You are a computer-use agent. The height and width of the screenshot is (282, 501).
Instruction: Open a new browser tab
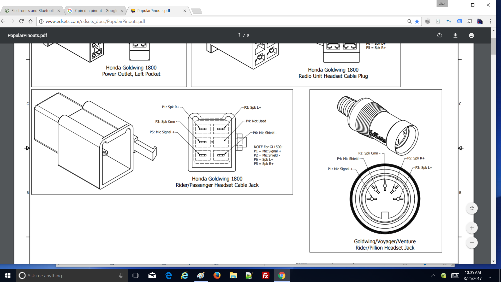(x=196, y=11)
